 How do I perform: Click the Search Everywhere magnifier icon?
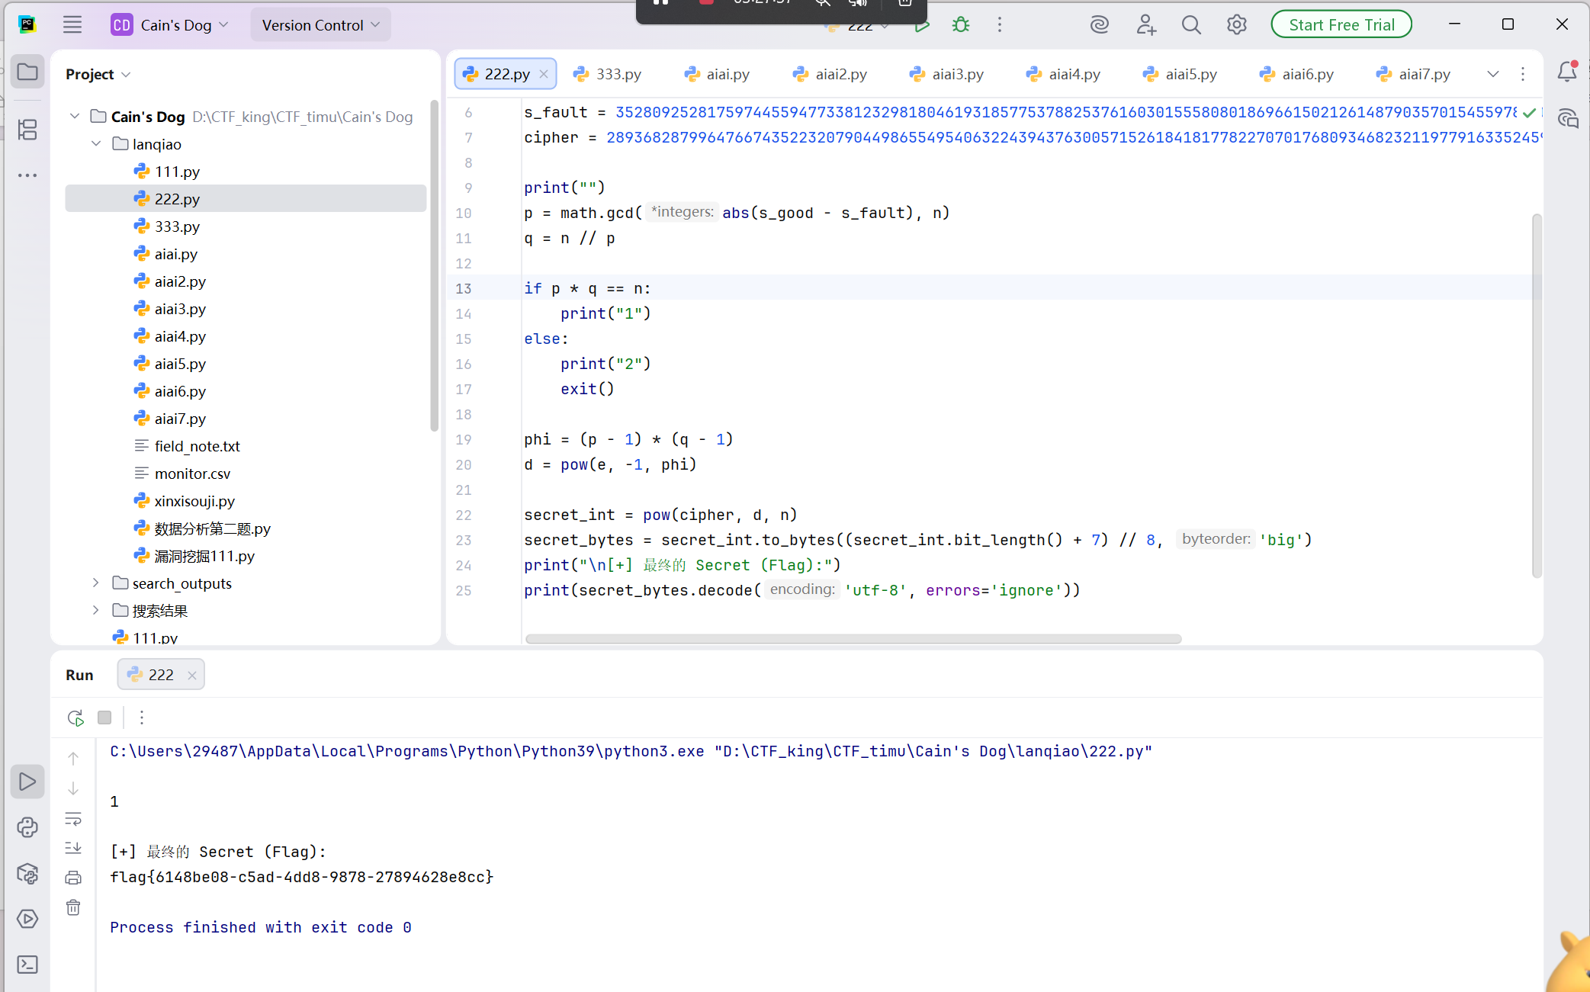tap(1191, 25)
